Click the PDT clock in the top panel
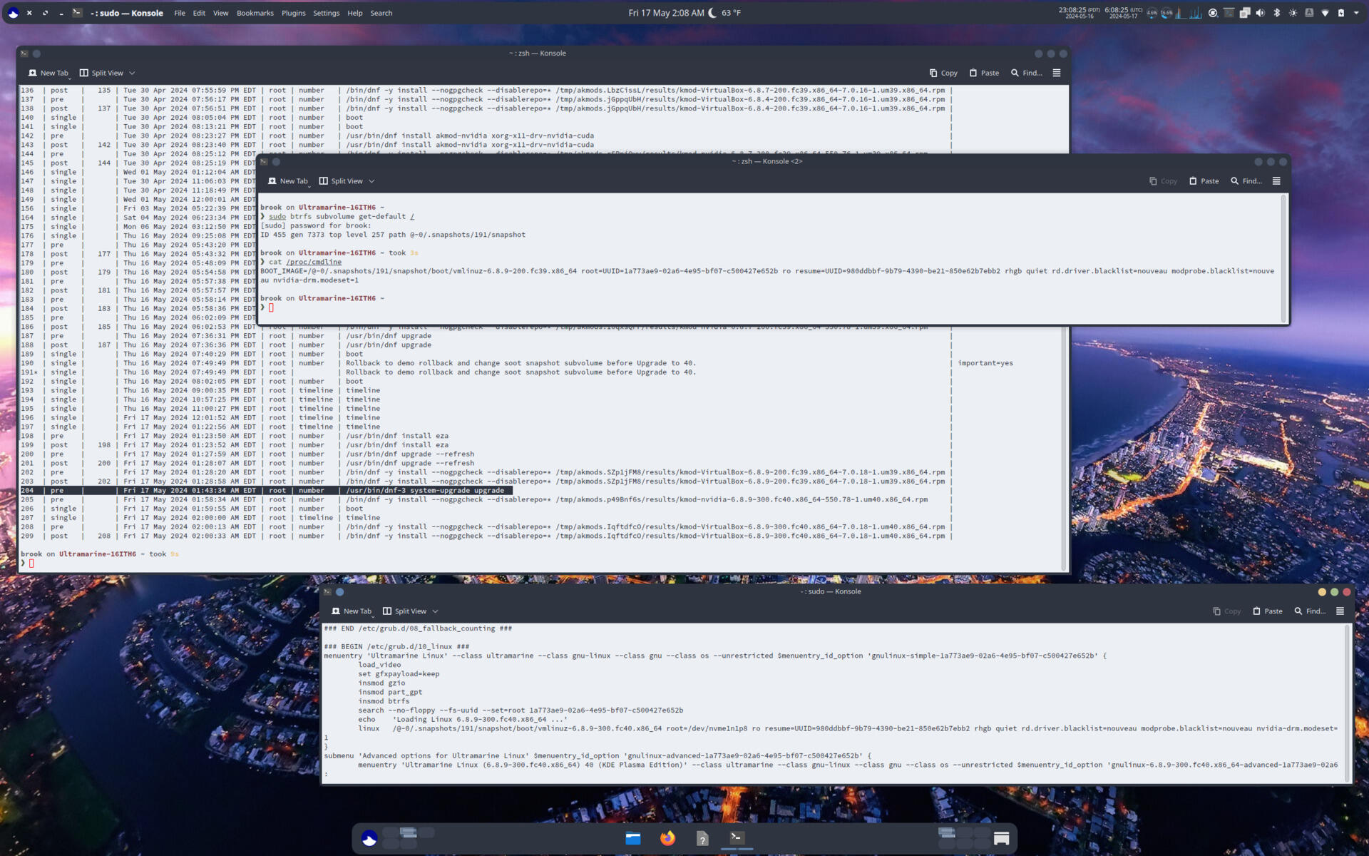Screen dimensions: 1369x856 [x=1079, y=13]
